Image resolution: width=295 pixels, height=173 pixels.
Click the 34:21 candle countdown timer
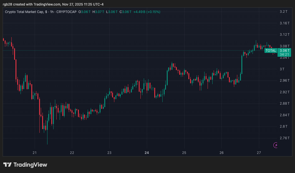click(285, 55)
